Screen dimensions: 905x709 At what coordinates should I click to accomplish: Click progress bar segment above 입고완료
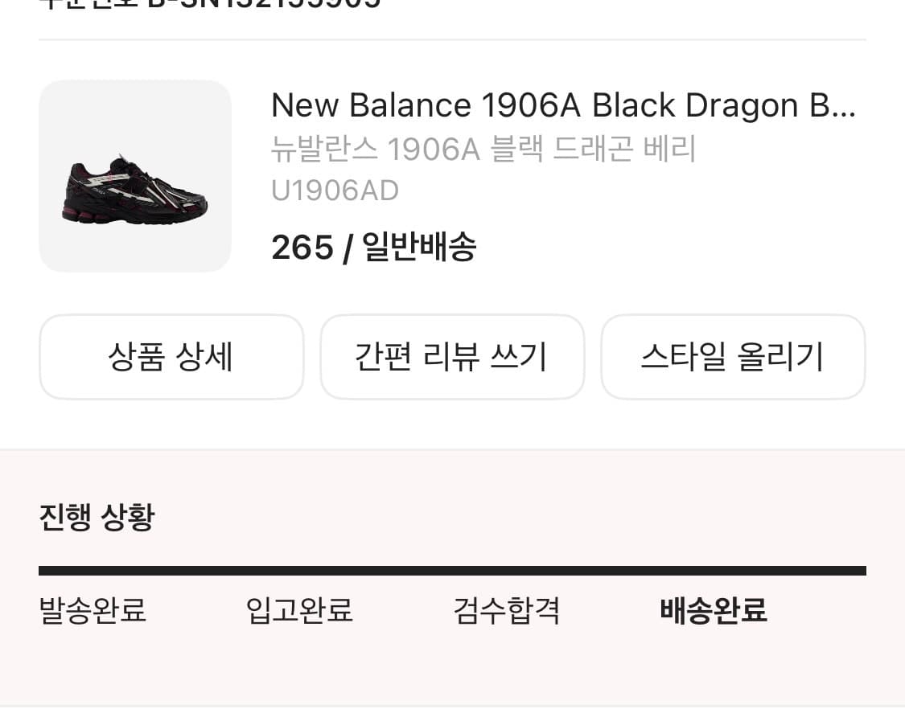coord(299,571)
